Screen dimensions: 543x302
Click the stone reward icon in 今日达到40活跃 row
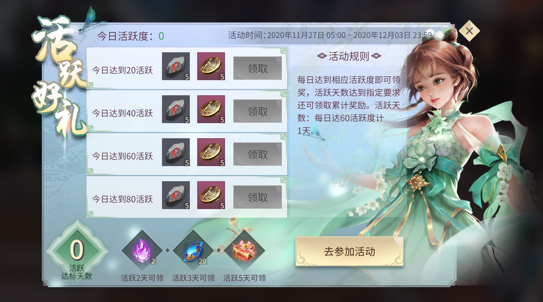pyautogui.click(x=176, y=109)
